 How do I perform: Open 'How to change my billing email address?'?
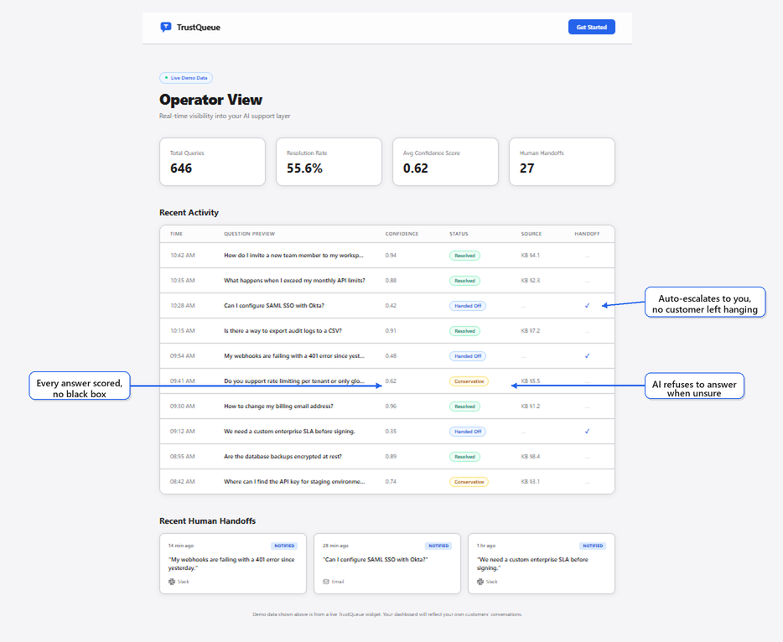[278, 406]
